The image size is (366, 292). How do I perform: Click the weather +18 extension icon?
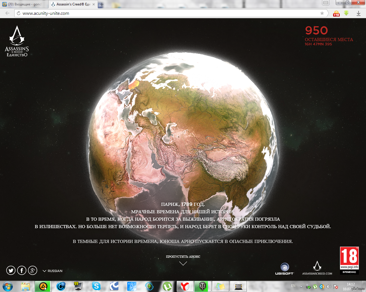pyautogui.click(x=336, y=13)
